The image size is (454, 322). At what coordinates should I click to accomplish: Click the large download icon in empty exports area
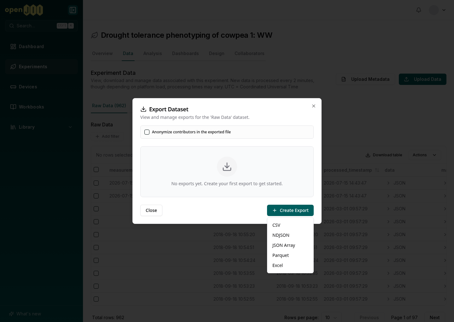(x=227, y=167)
